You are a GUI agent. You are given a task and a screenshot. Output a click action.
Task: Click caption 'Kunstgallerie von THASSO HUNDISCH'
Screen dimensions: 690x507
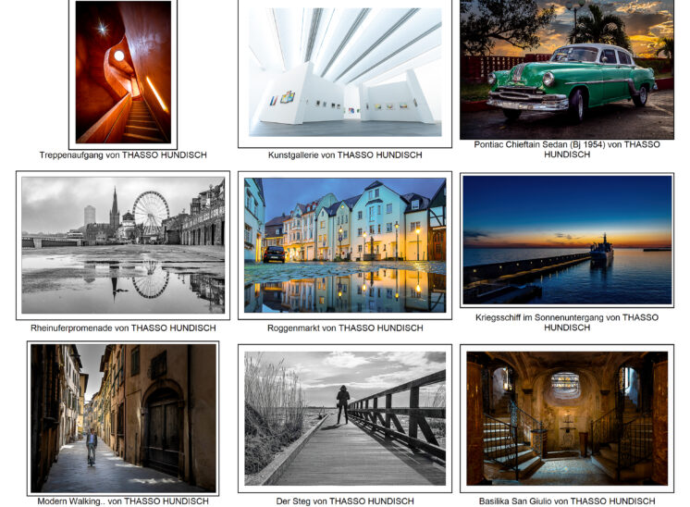point(345,155)
